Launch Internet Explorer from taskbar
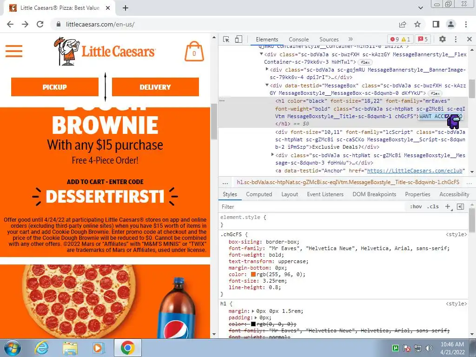Image resolution: width=476 pixels, height=357 pixels. (41, 348)
